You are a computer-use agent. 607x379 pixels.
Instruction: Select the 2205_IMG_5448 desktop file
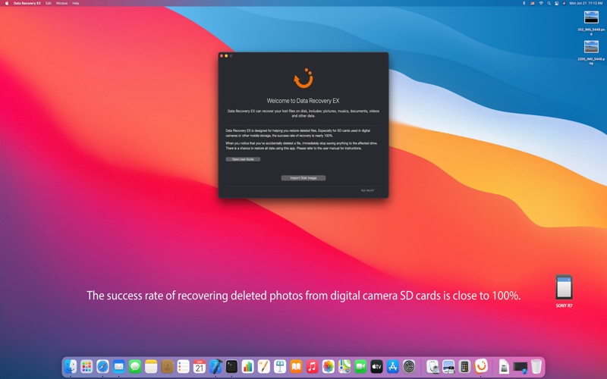tap(591, 52)
